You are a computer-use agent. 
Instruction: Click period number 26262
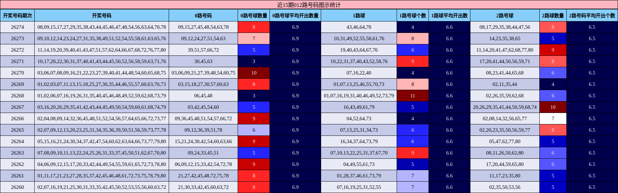(x=17, y=164)
